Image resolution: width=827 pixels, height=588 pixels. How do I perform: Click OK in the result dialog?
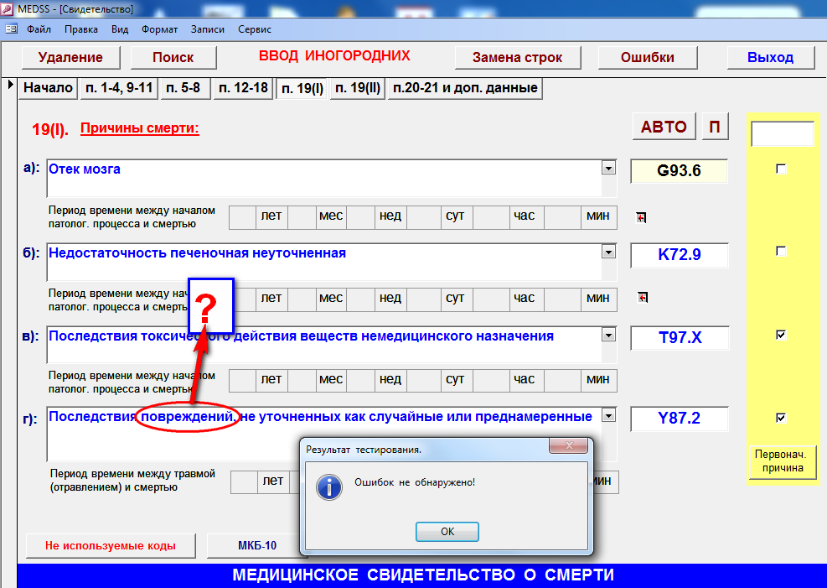[x=447, y=532]
